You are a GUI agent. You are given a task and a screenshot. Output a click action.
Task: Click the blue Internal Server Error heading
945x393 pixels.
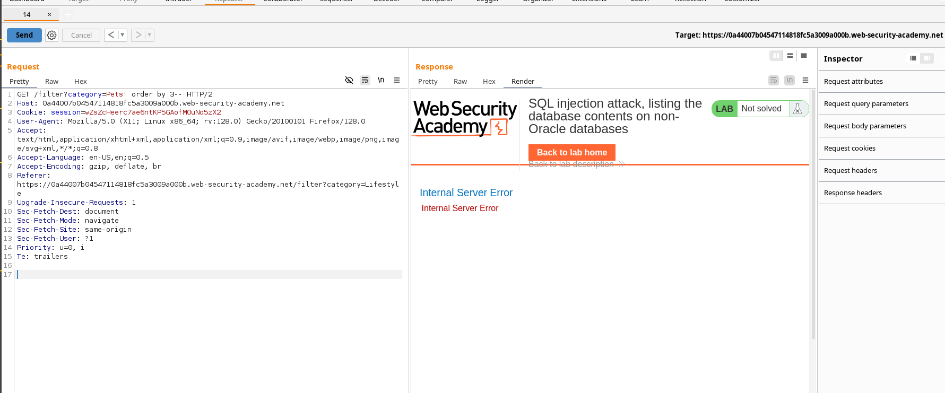coord(466,193)
